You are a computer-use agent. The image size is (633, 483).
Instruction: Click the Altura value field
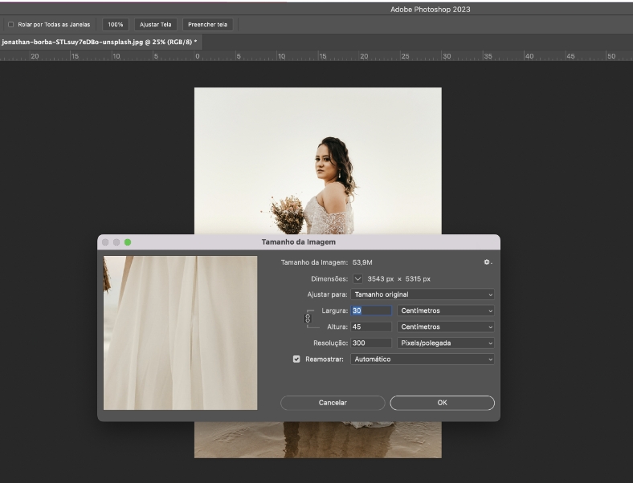coord(371,327)
